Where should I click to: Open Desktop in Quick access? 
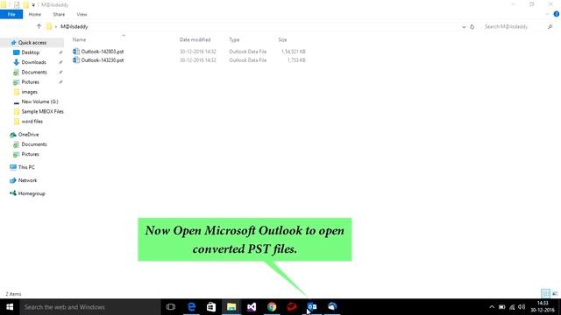31,52
